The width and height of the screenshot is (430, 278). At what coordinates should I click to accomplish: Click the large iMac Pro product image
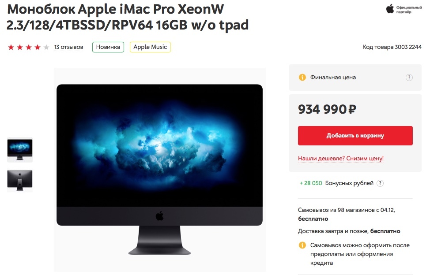pos(160,170)
